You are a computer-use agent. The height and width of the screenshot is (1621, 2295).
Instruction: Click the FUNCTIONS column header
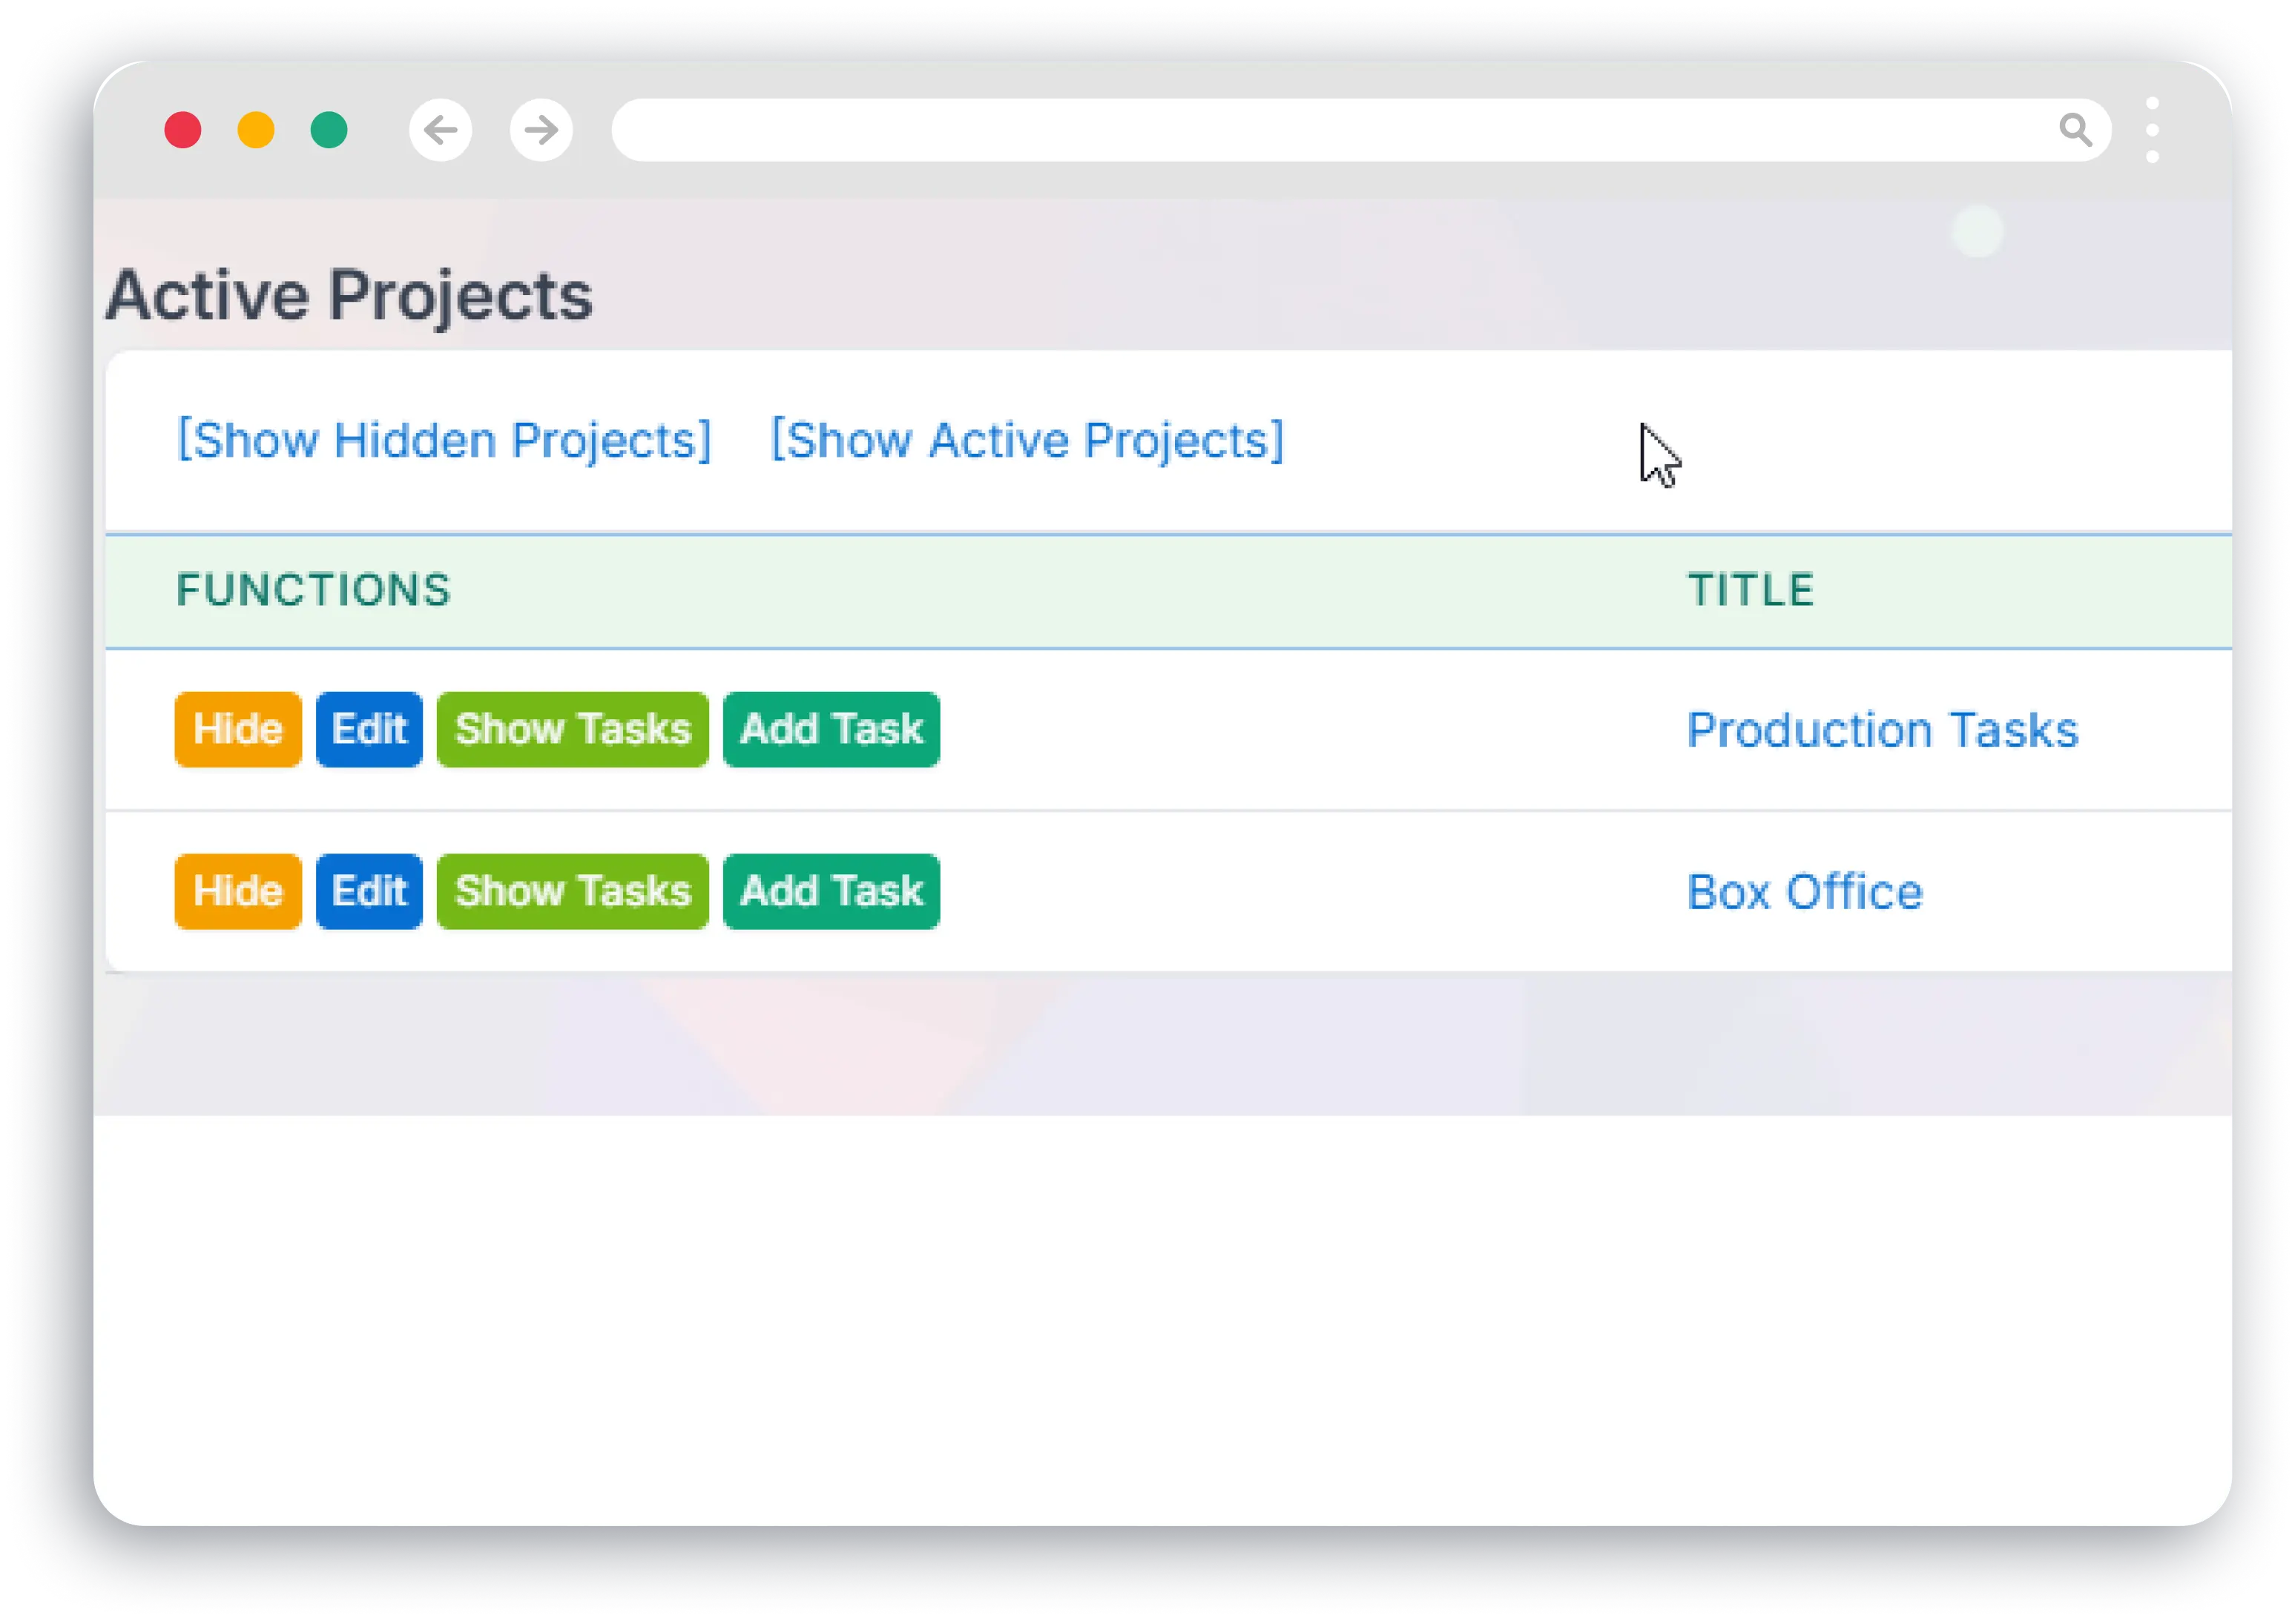(x=313, y=590)
